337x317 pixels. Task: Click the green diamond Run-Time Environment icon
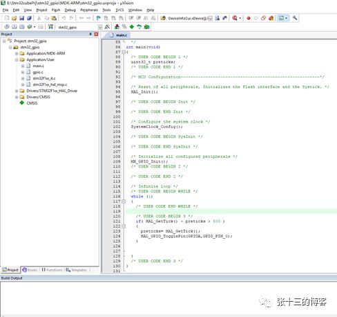click(132, 27)
